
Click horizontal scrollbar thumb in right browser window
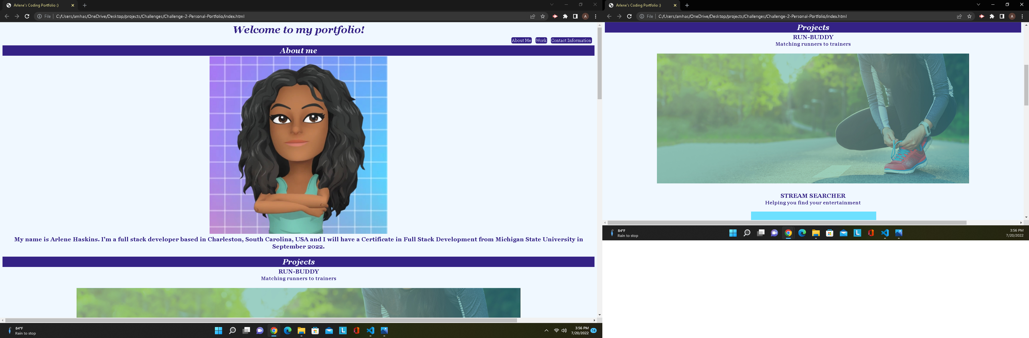click(x=786, y=223)
